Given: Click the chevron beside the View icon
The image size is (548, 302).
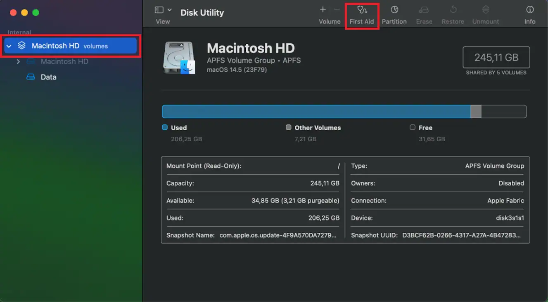Looking at the screenshot, I should point(169,10).
